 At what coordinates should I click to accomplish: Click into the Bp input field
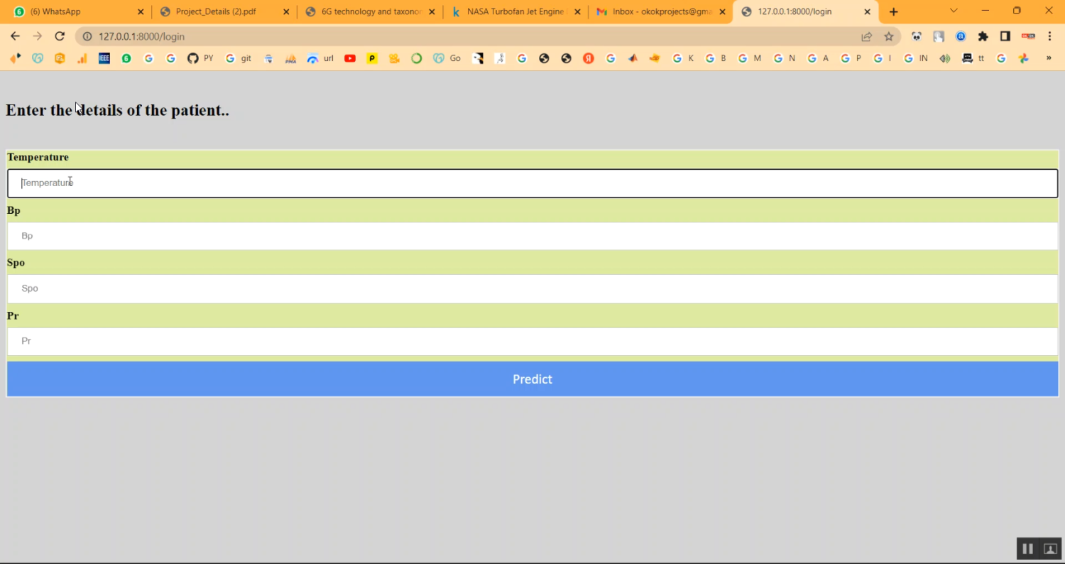click(532, 236)
